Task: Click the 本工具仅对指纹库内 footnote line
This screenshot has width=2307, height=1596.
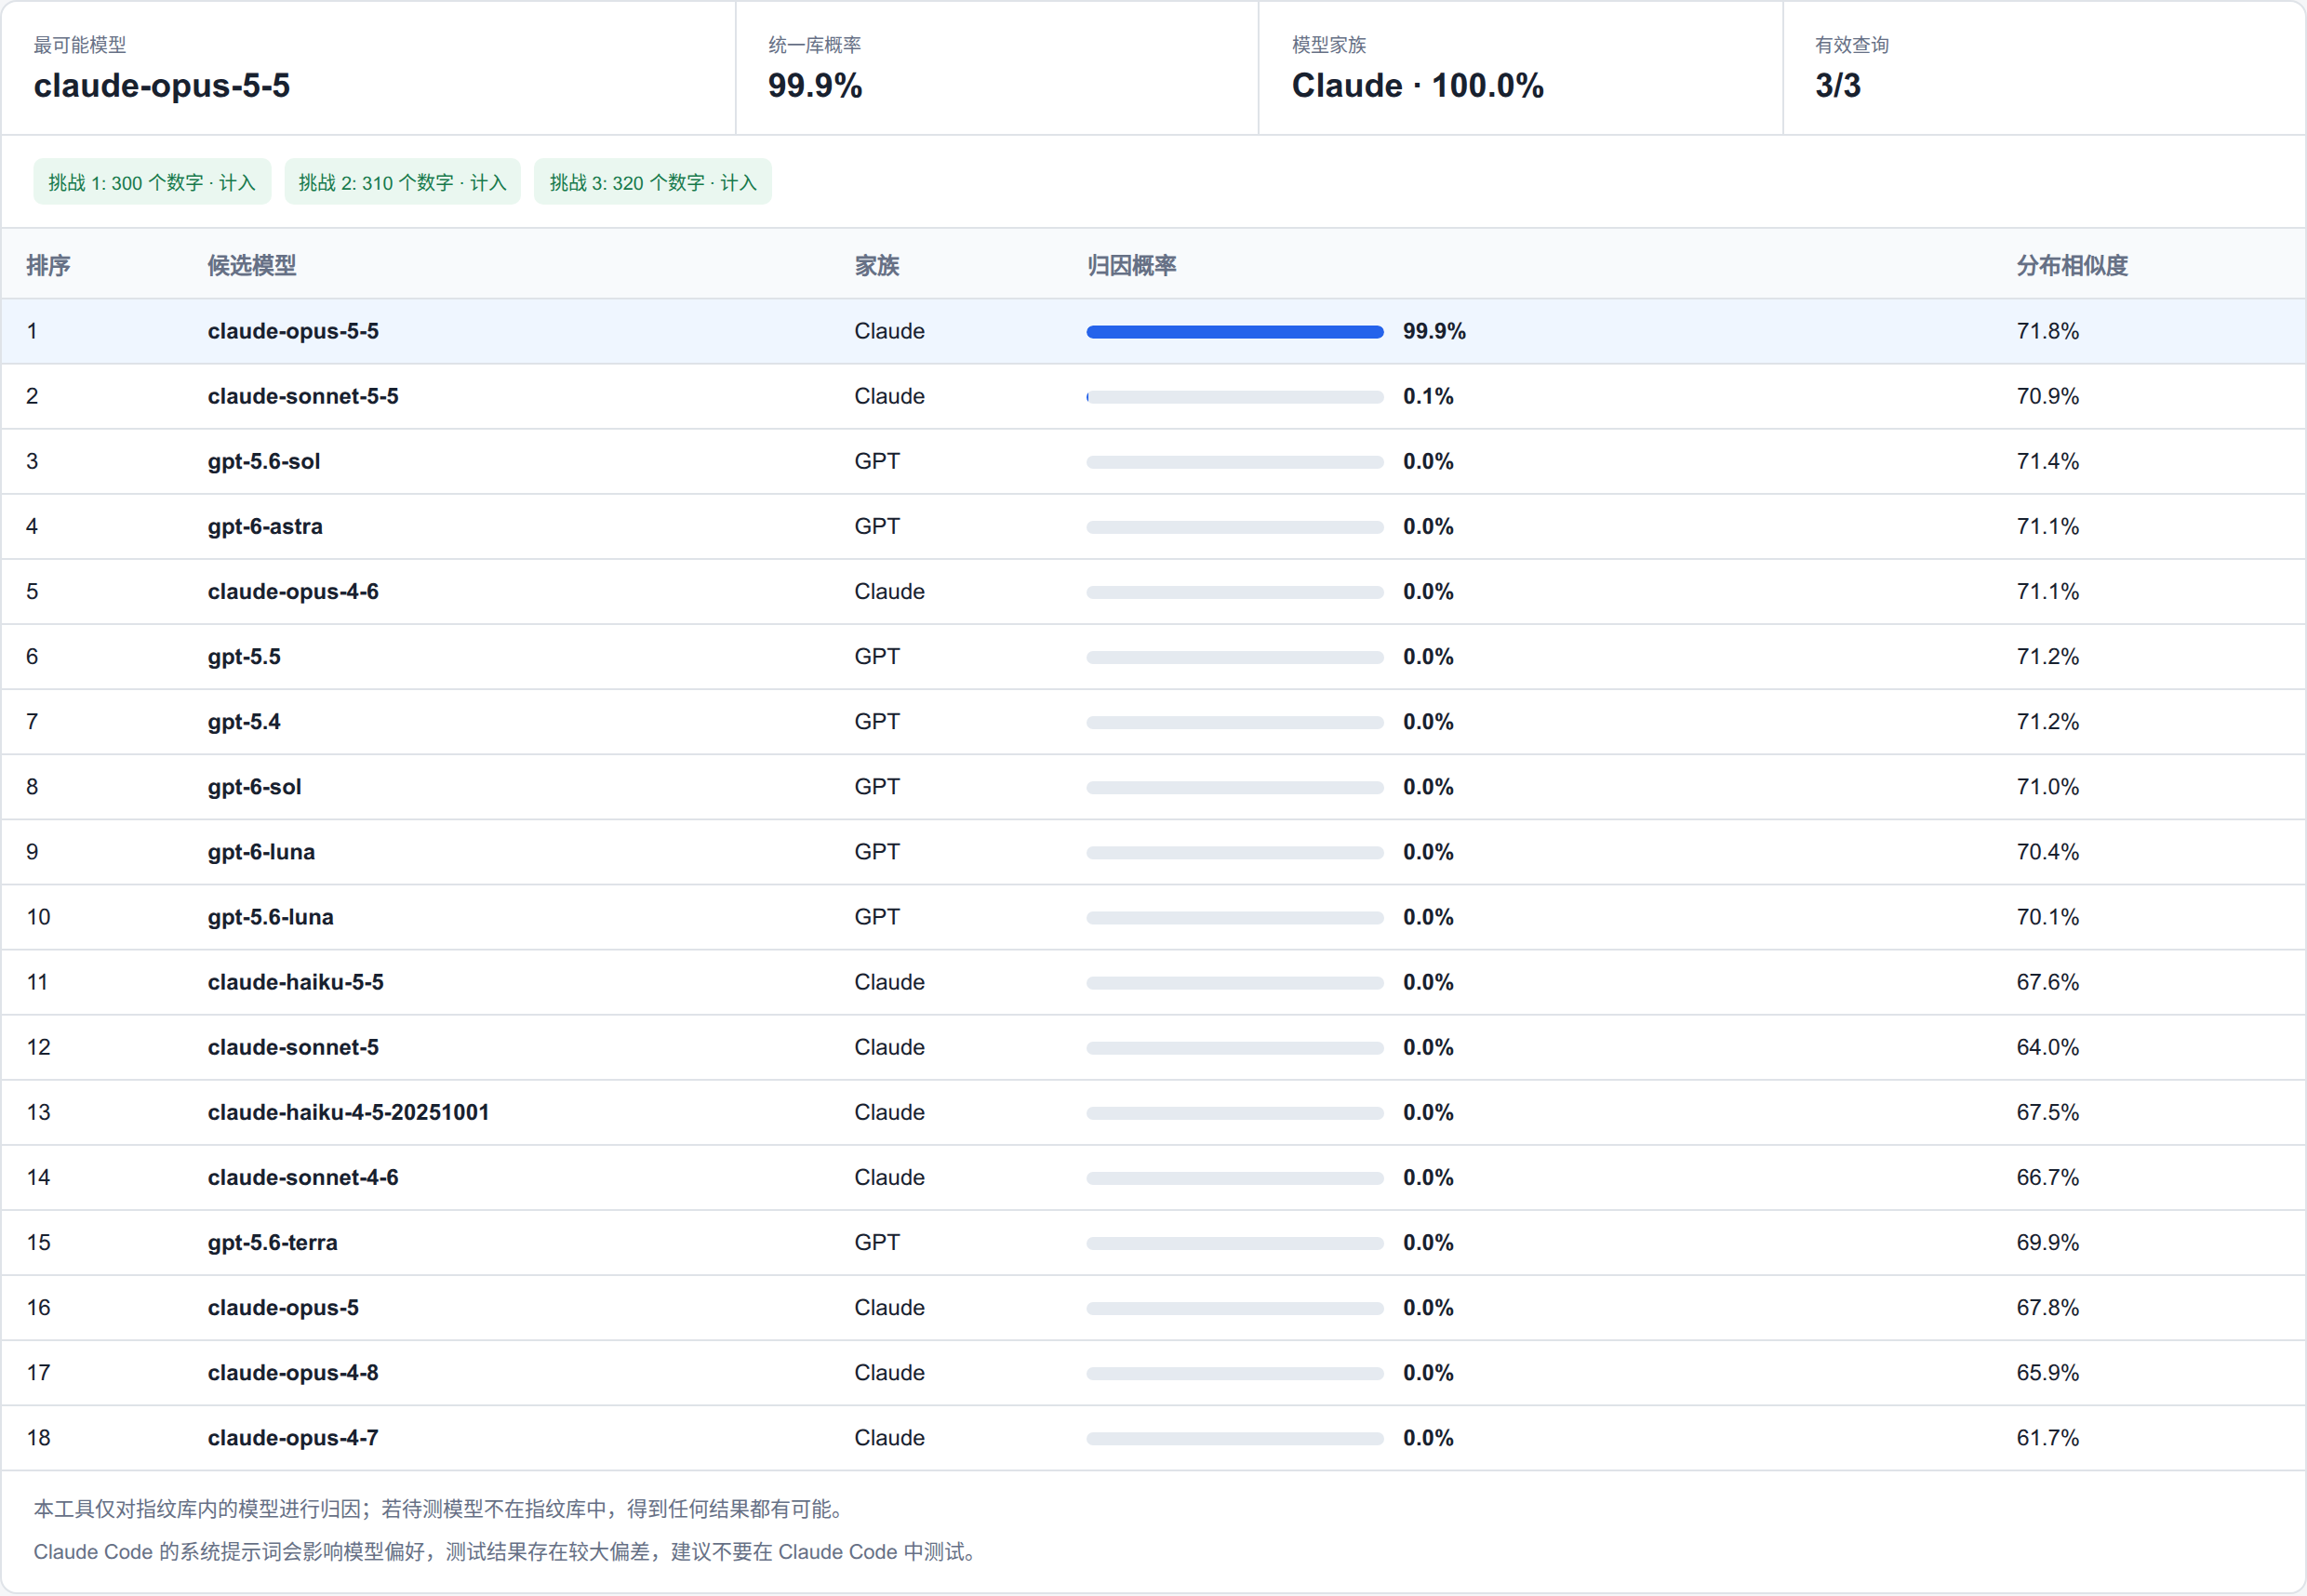Action: (x=440, y=1508)
